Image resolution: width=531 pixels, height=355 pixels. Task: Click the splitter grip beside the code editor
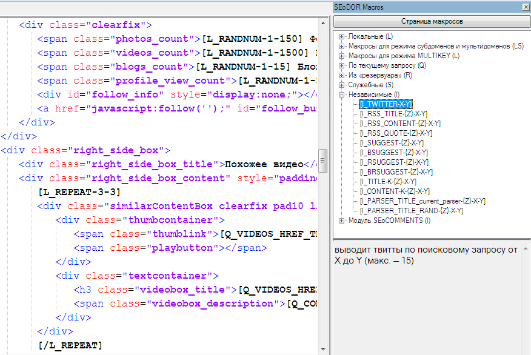coord(324,161)
